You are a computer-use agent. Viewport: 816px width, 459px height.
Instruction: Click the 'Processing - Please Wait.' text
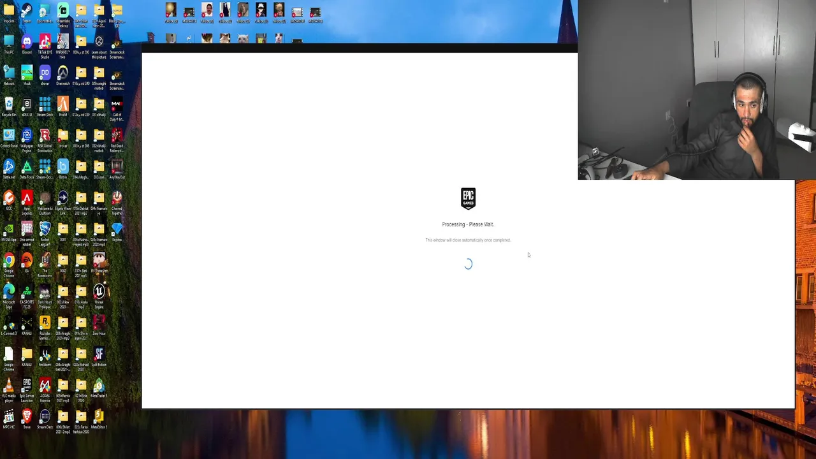coord(468,224)
